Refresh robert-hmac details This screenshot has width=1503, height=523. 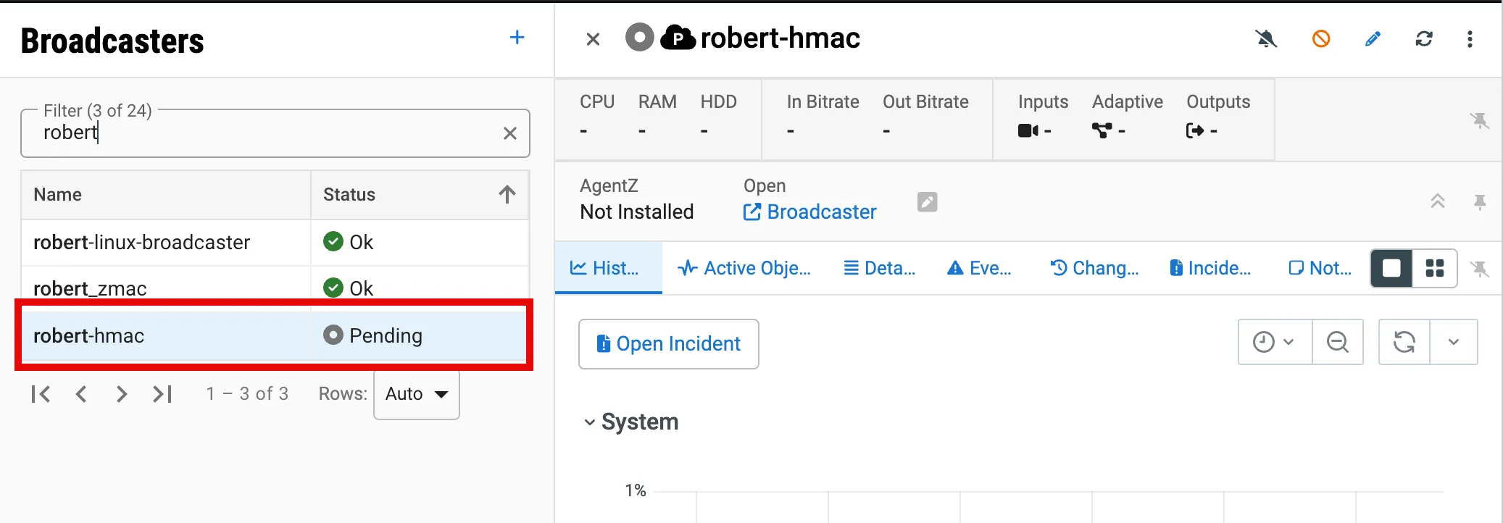pos(1424,38)
